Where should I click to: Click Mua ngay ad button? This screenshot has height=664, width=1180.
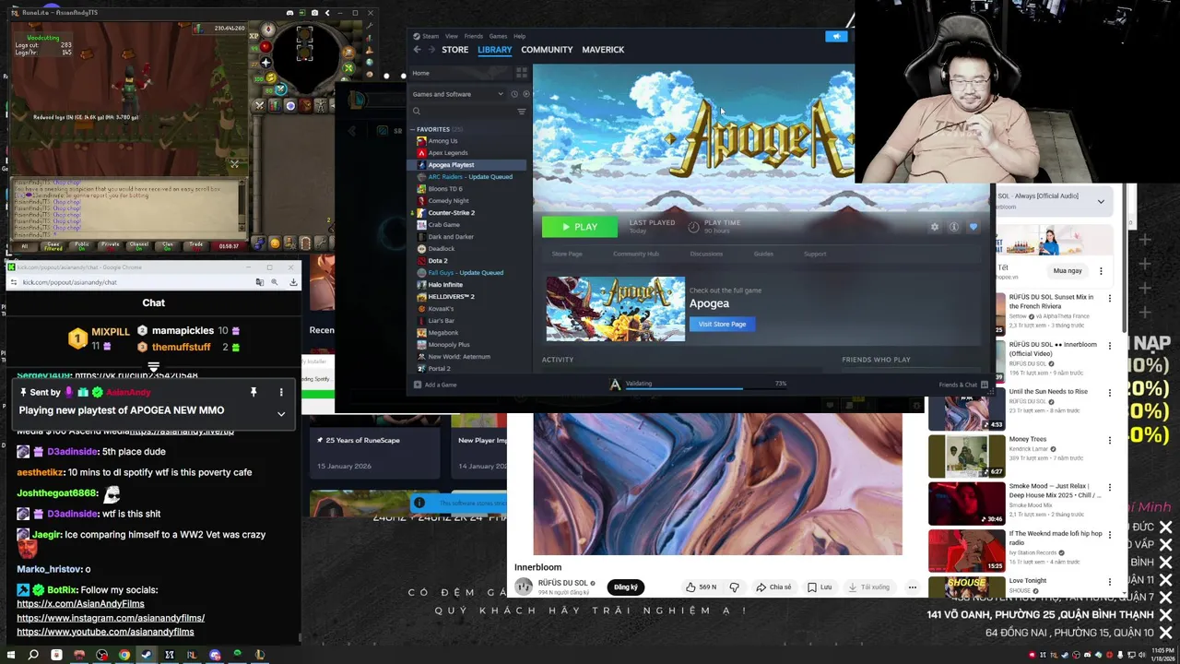[1068, 271]
